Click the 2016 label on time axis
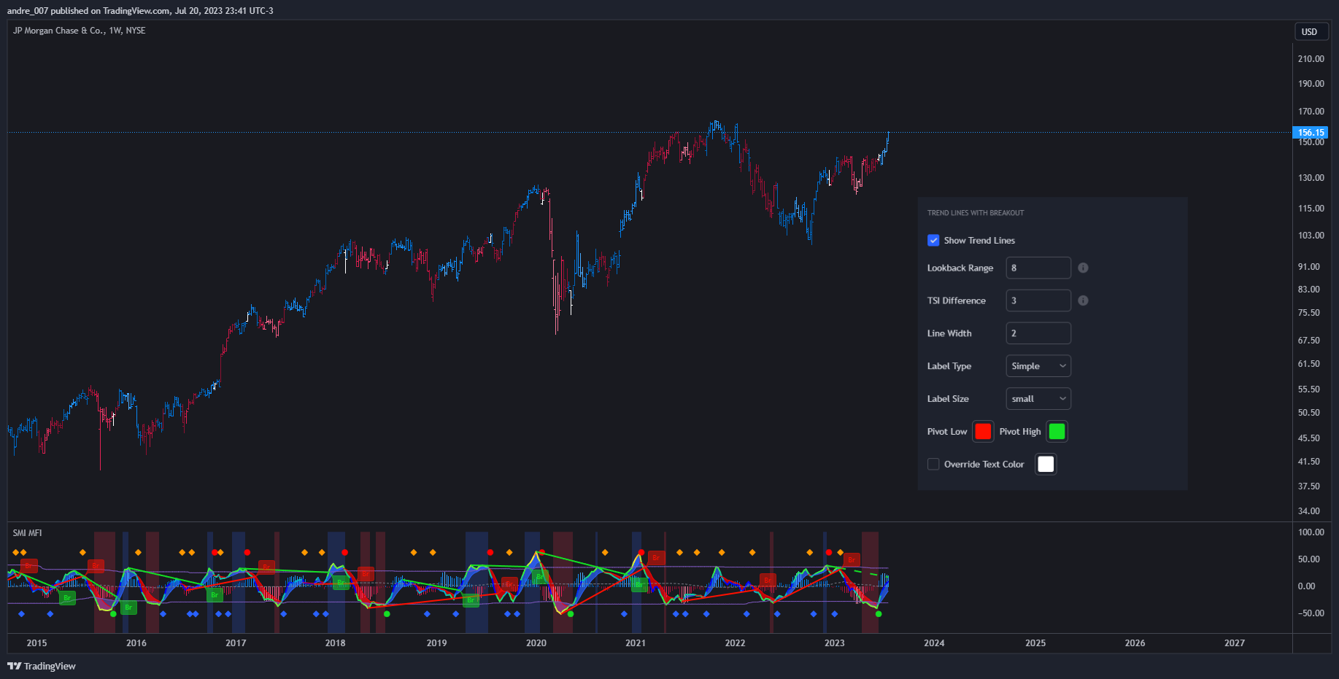Viewport: 1339px width, 679px height. pyautogui.click(x=136, y=643)
